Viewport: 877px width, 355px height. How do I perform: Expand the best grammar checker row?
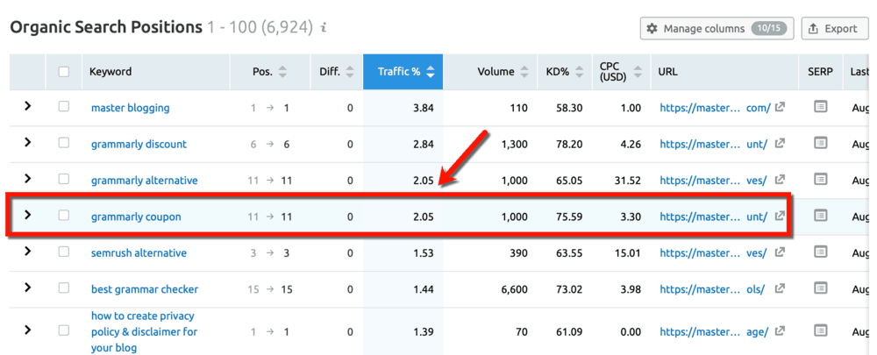[27, 288]
